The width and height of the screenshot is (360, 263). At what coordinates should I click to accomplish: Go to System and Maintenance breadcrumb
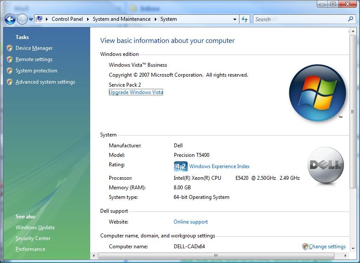pos(121,19)
